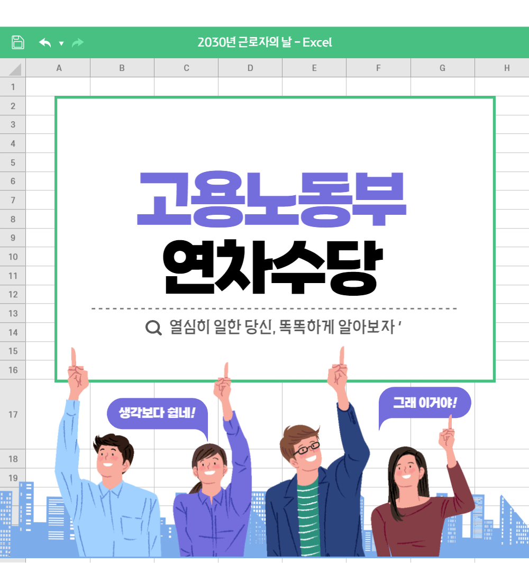The width and height of the screenshot is (529, 582).
Task: Select column G header
Action: click(442, 68)
